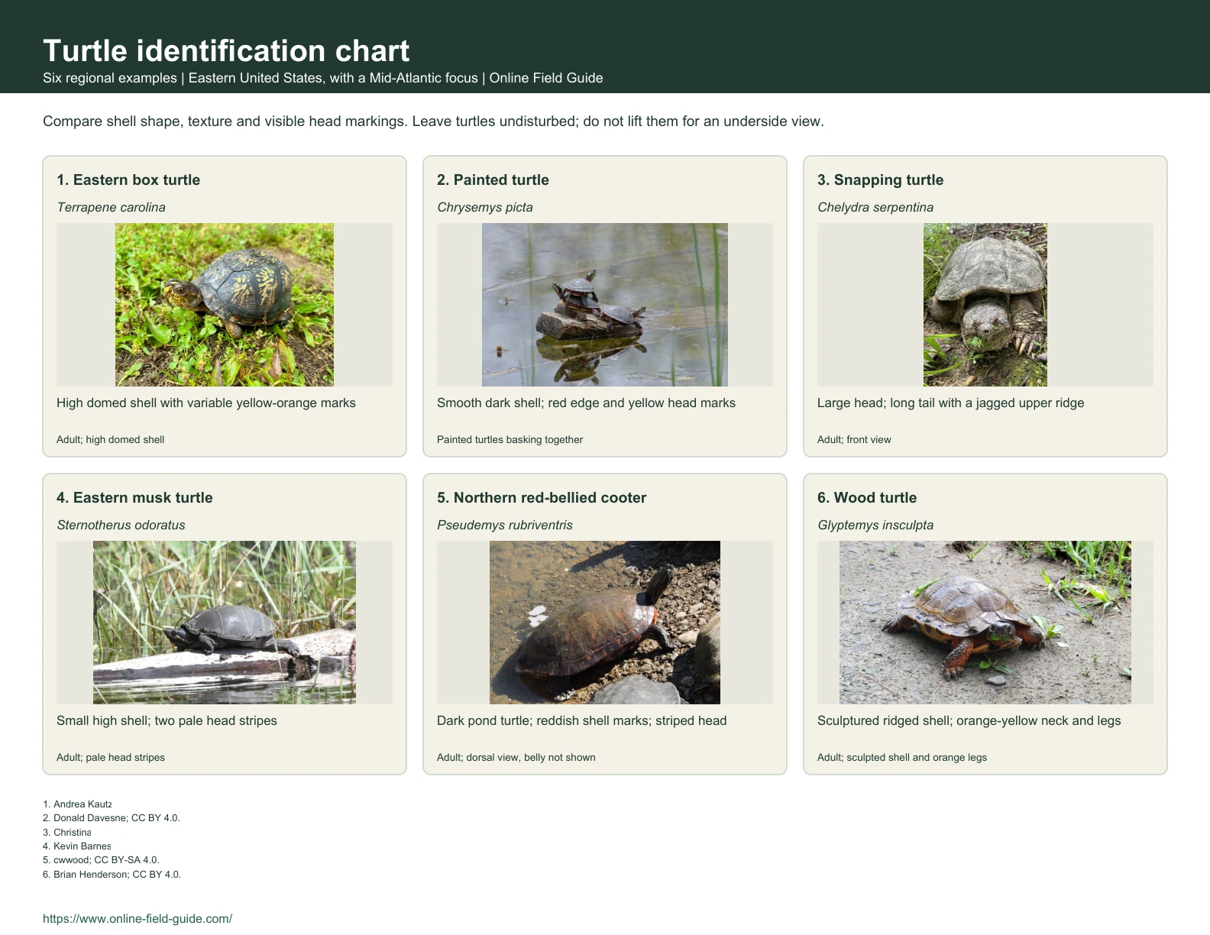
Task: Click credit '2. Donald Davesne; CC BY 4.0.'
Action: coord(112,817)
